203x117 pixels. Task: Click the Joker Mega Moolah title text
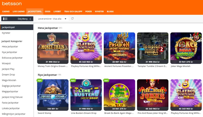[181, 66]
